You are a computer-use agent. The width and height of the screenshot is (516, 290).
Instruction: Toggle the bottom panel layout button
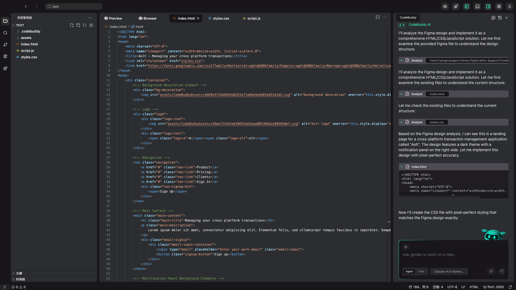(x=477, y=6)
